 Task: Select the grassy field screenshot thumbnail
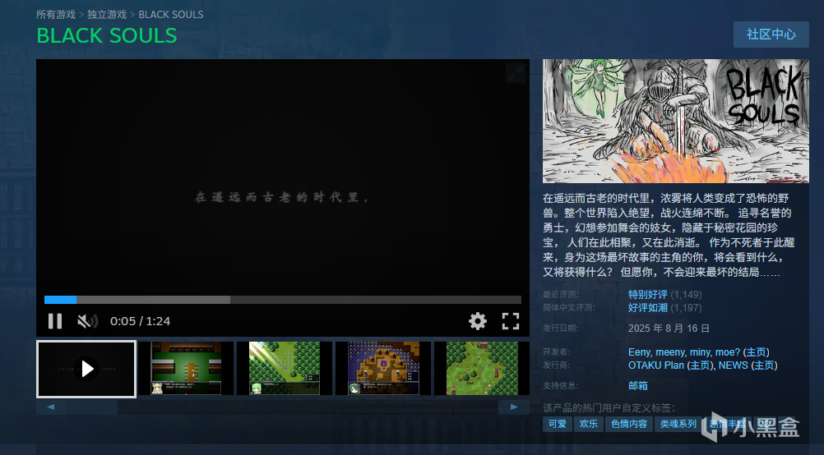pyautogui.click(x=482, y=369)
